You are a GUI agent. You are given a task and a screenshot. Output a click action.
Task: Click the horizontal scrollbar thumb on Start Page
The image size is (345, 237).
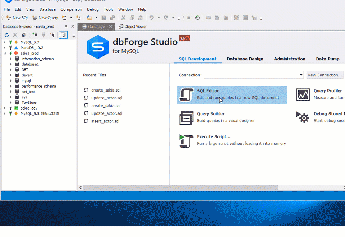(x=180, y=187)
